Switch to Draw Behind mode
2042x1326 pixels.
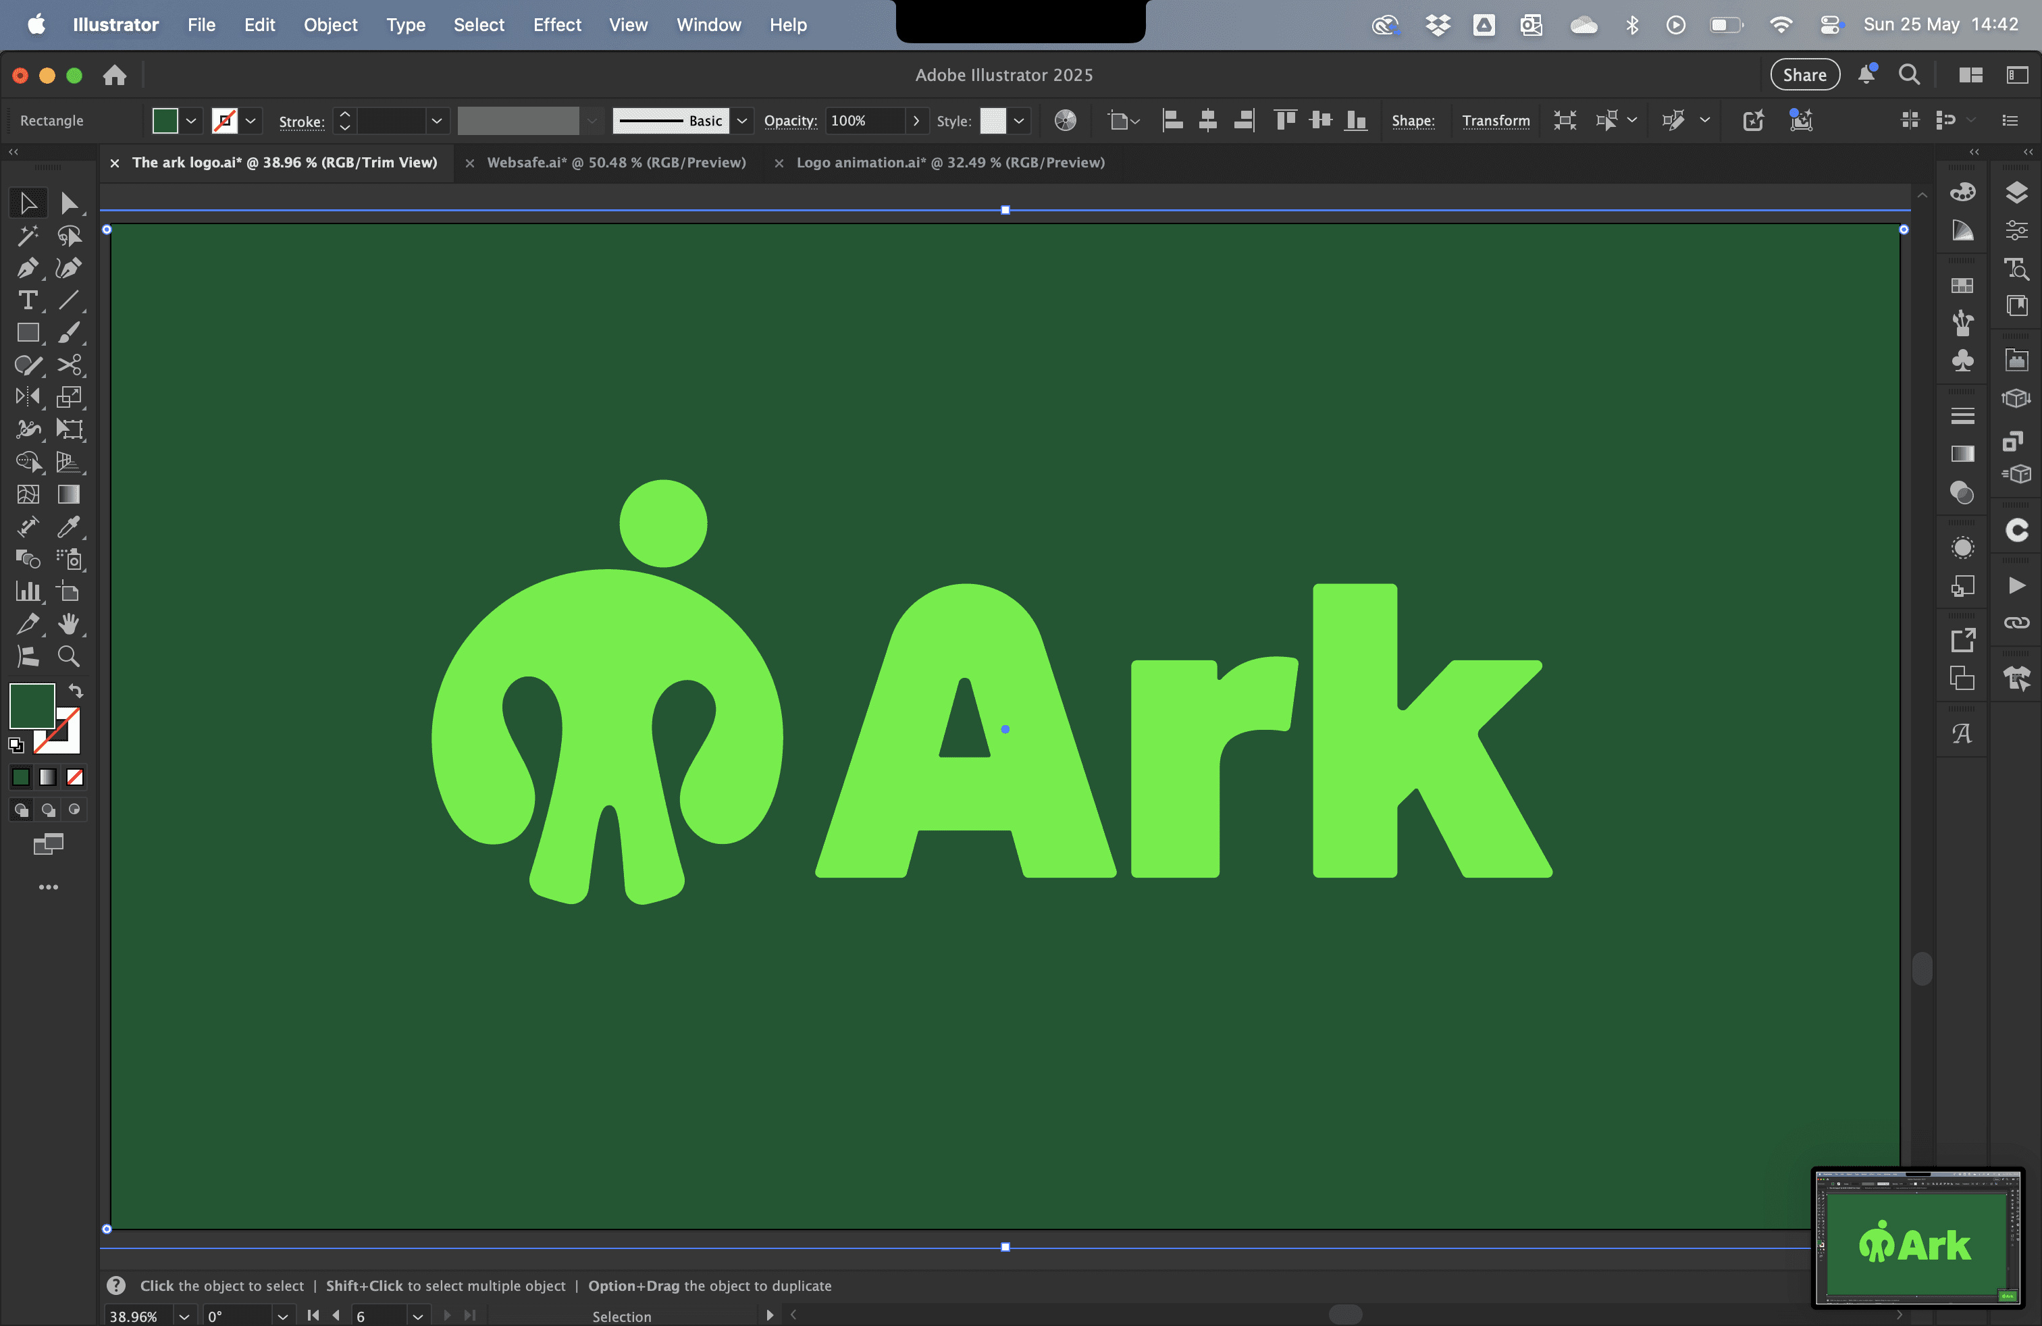click(48, 810)
